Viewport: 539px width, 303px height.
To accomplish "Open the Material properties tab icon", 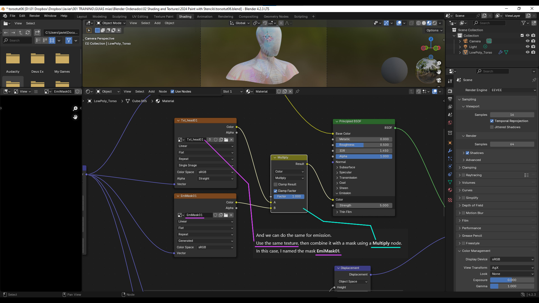I will click(x=450, y=190).
